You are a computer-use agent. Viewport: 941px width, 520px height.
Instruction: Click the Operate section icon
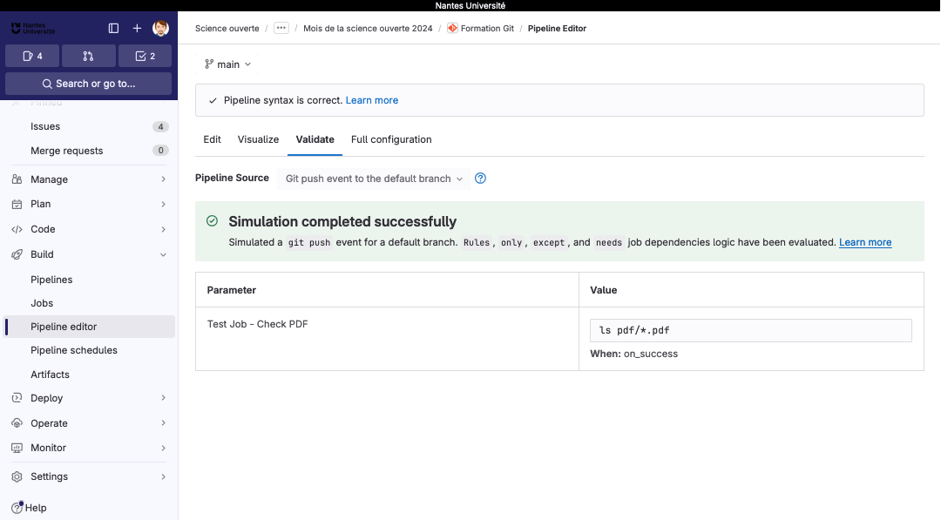17,422
